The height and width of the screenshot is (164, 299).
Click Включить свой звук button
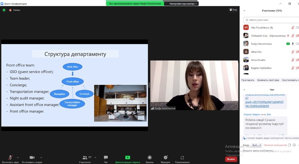[x=268, y=80]
